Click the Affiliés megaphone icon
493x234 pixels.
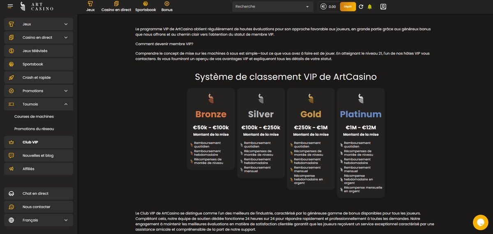pyautogui.click(x=12, y=169)
